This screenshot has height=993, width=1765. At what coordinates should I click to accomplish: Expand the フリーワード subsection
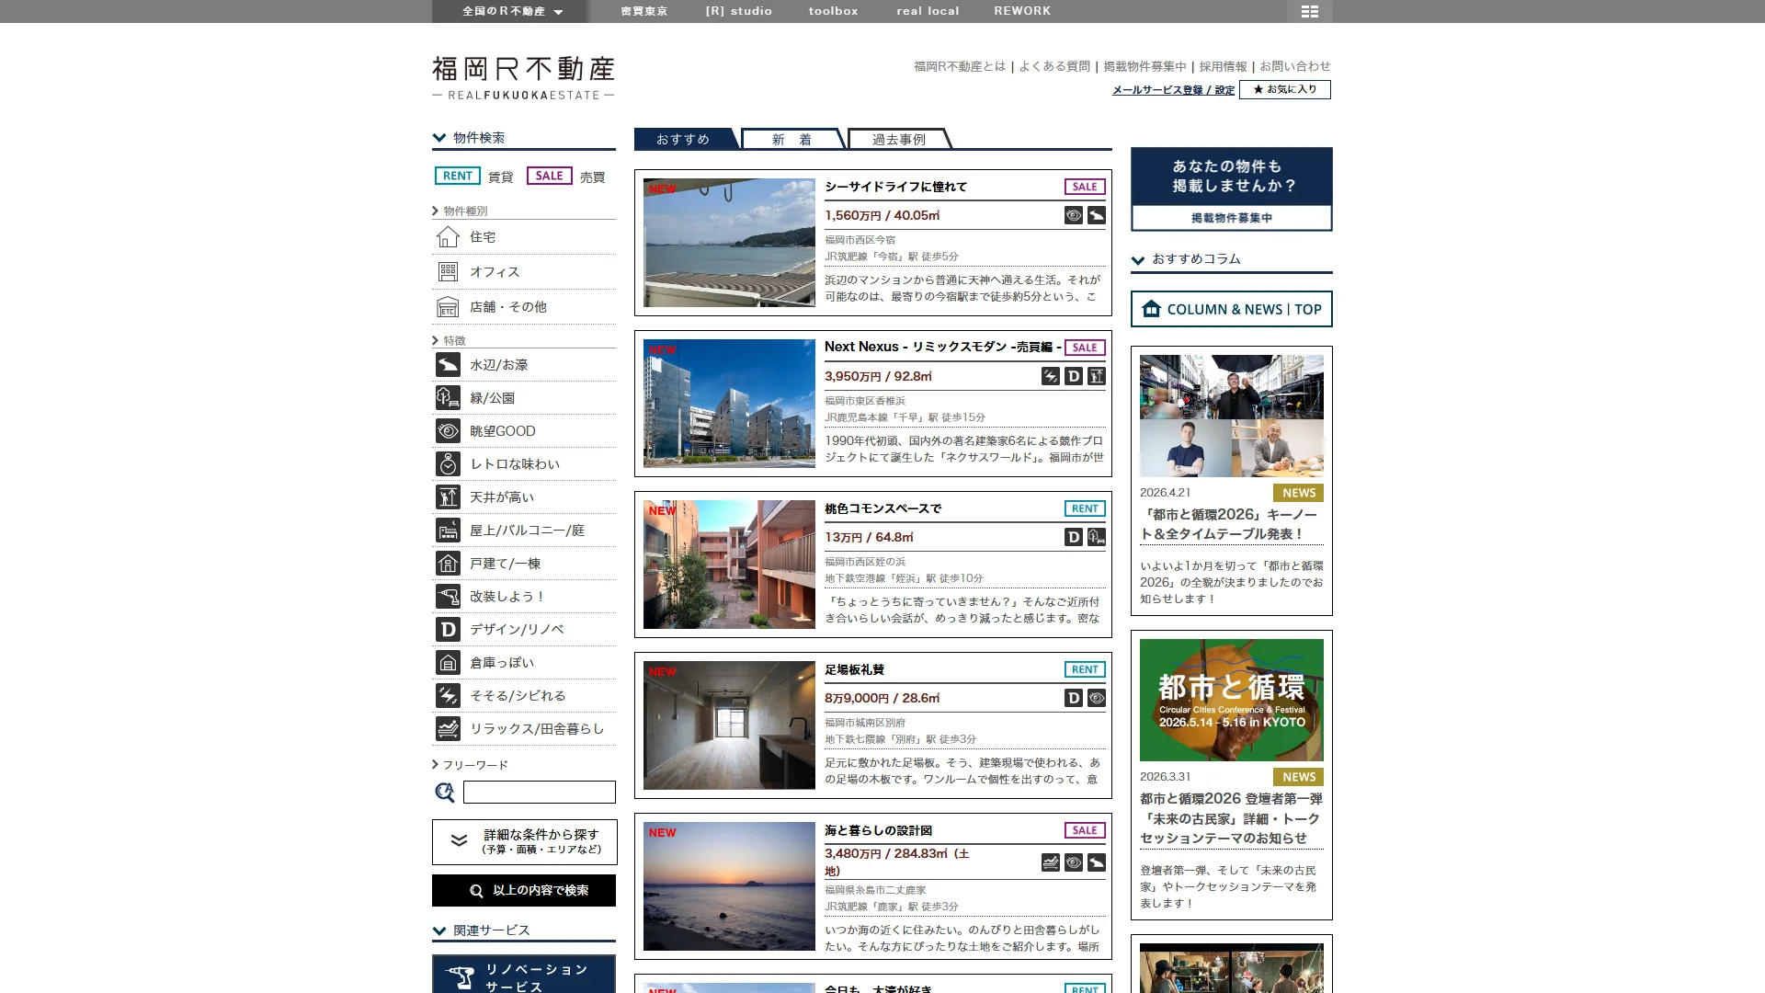pyautogui.click(x=471, y=765)
